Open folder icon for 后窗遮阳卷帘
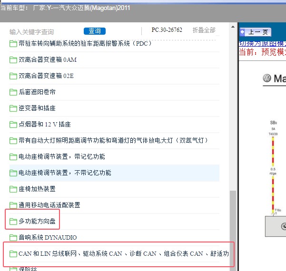Viewport: 286px width, 271px height. 13,92
